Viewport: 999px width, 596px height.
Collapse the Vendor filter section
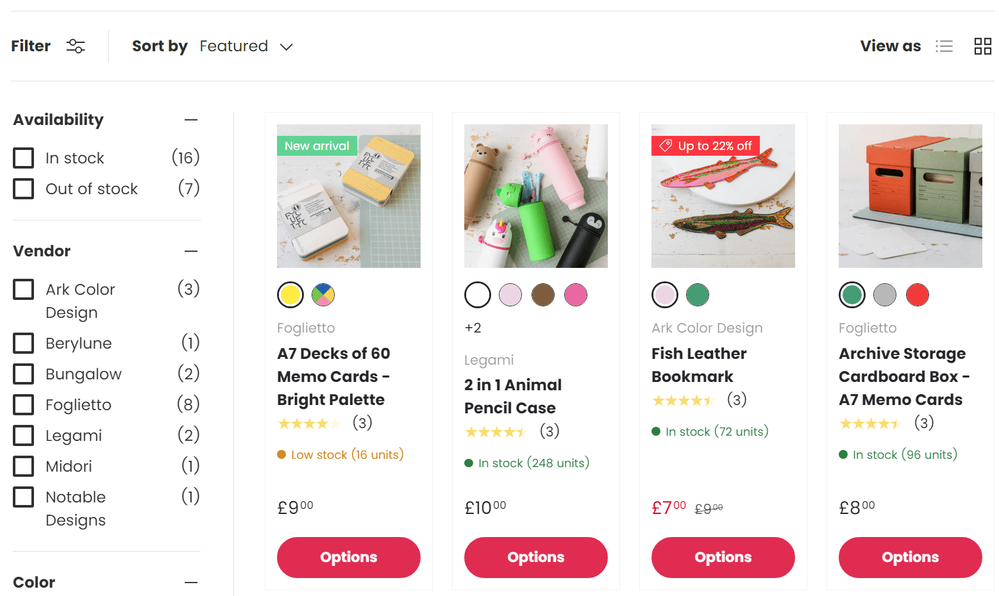tap(191, 251)
